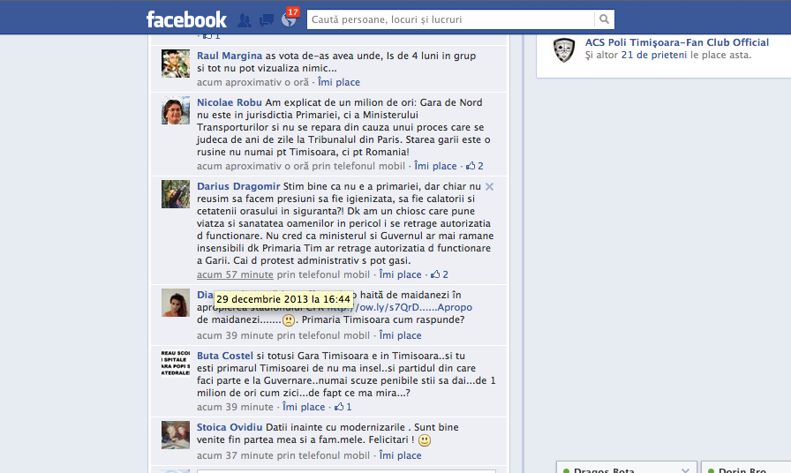Click into the search people and places field
The width and height of the screenshot is (791, 473).
coord(450,19)
